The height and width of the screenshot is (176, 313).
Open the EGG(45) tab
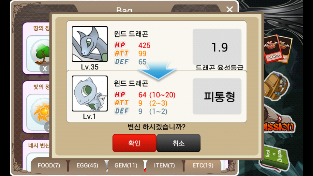click(87, 166)
